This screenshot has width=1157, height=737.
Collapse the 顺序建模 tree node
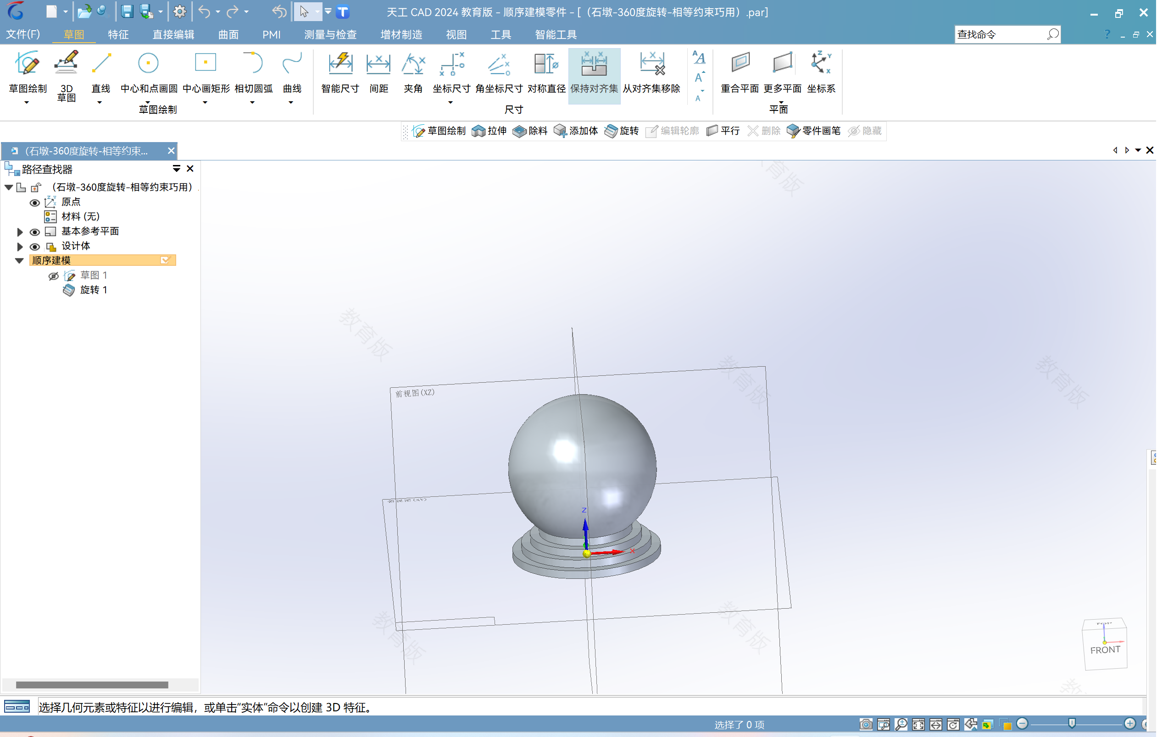tap(19, 260)
